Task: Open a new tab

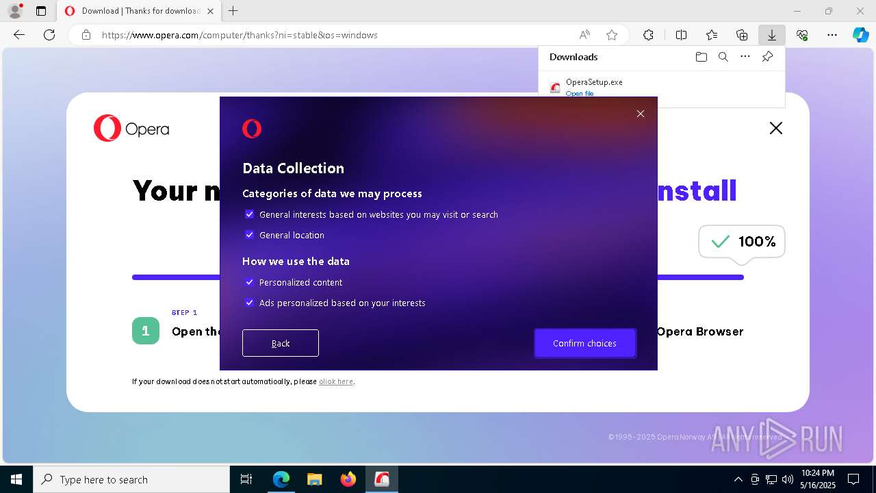Action: (233, 11)
